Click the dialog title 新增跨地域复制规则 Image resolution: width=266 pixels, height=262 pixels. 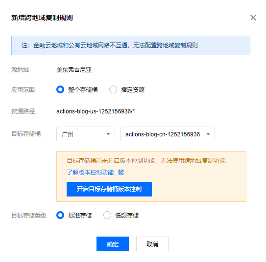42,18
